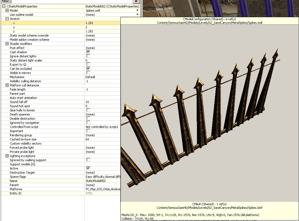Viewport: 299px width, 221px height.
Task: Click the Mechanism value Default
Action: [x=90, y=77]
